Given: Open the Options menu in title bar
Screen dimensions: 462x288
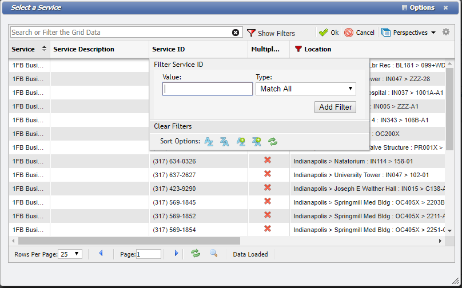Looking at the screenshot, I should (419, 8).
